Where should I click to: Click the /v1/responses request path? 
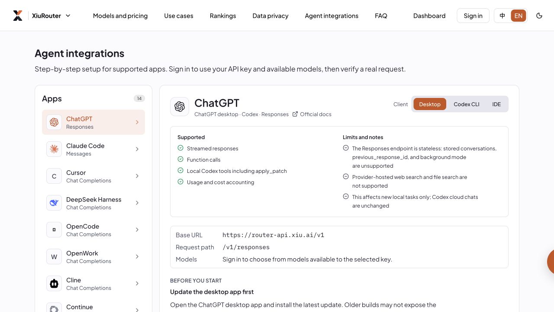(x=246, y=247)
